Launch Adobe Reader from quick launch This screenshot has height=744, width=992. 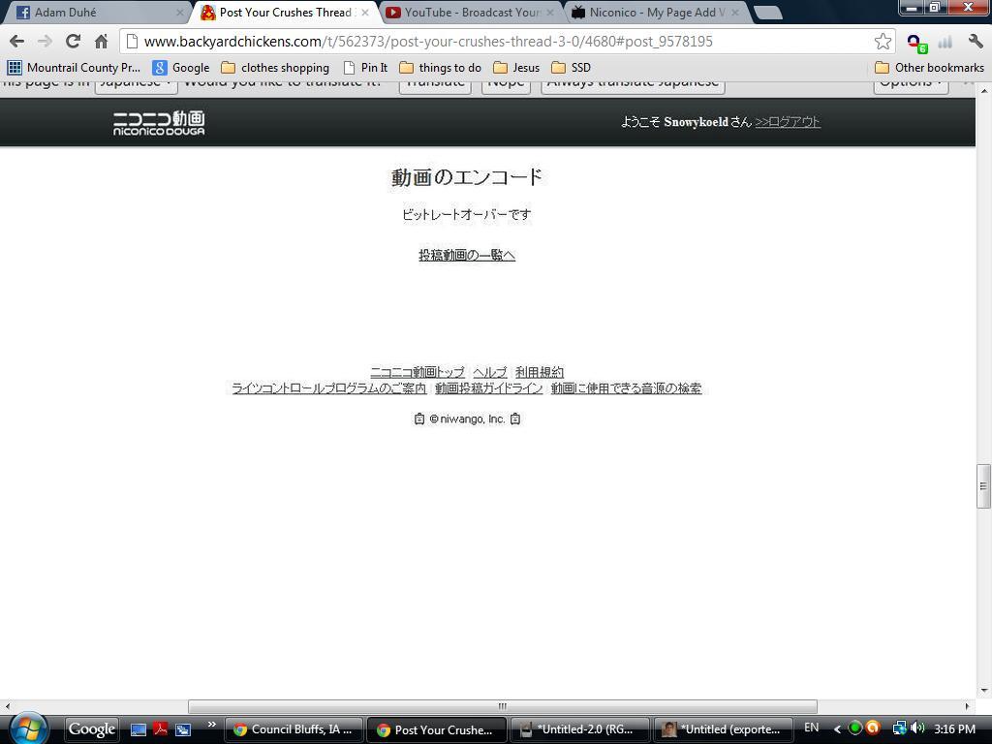(160, 729)
